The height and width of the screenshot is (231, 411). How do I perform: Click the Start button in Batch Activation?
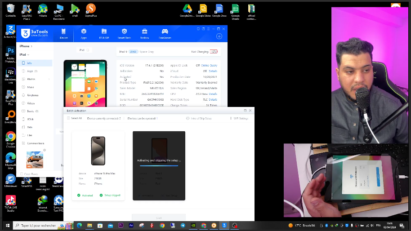159,218
